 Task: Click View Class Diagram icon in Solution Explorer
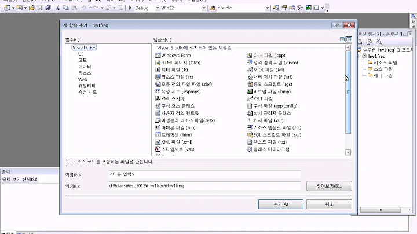pyautogui.click(x=379, y=42)
